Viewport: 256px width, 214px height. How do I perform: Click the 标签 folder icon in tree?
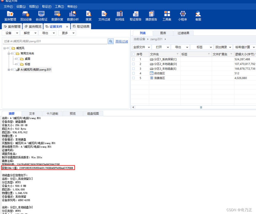coord(22,64)
